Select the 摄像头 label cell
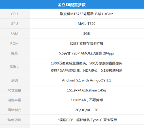144x128 pixels. (x=14, y=67)
